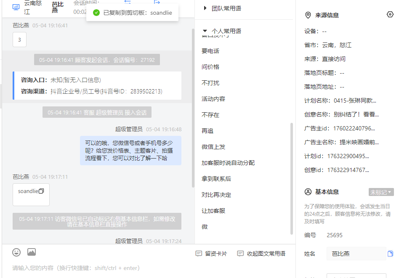Image resolution: width=399 pixels, height=278 pixels.
Task: Click the 咨询入口 line in the info card
Action: pos(61,80)
